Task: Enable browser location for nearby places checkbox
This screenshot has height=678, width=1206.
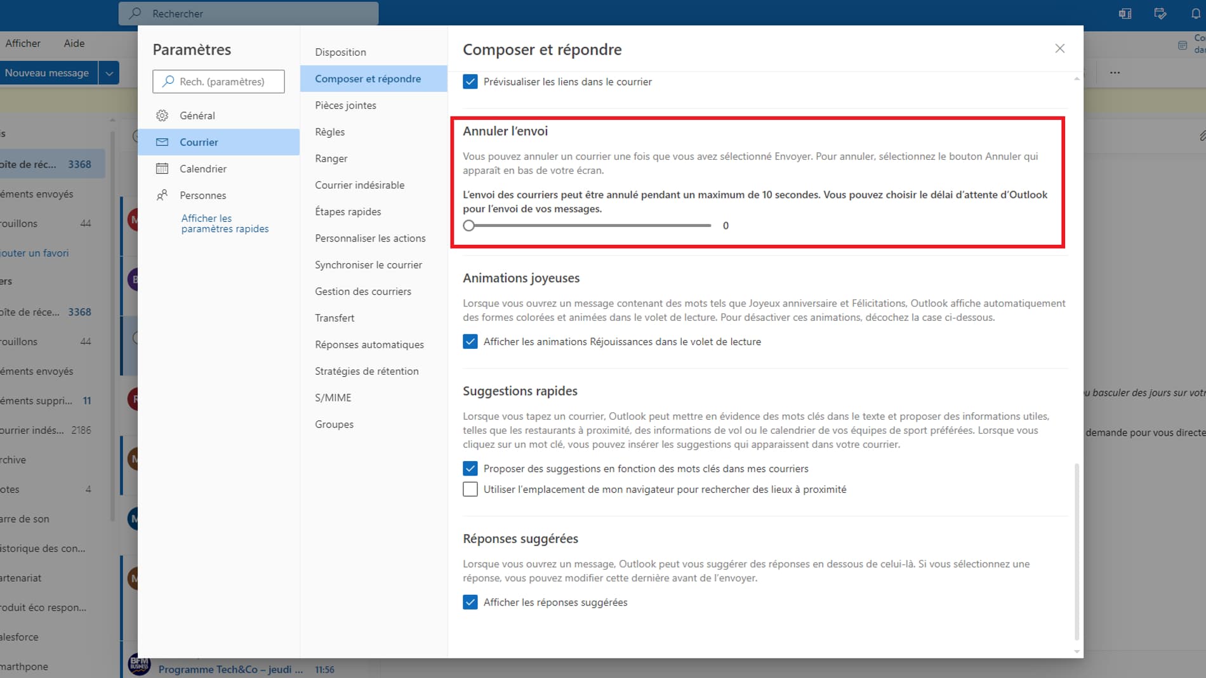Action: tap(470, 490)
